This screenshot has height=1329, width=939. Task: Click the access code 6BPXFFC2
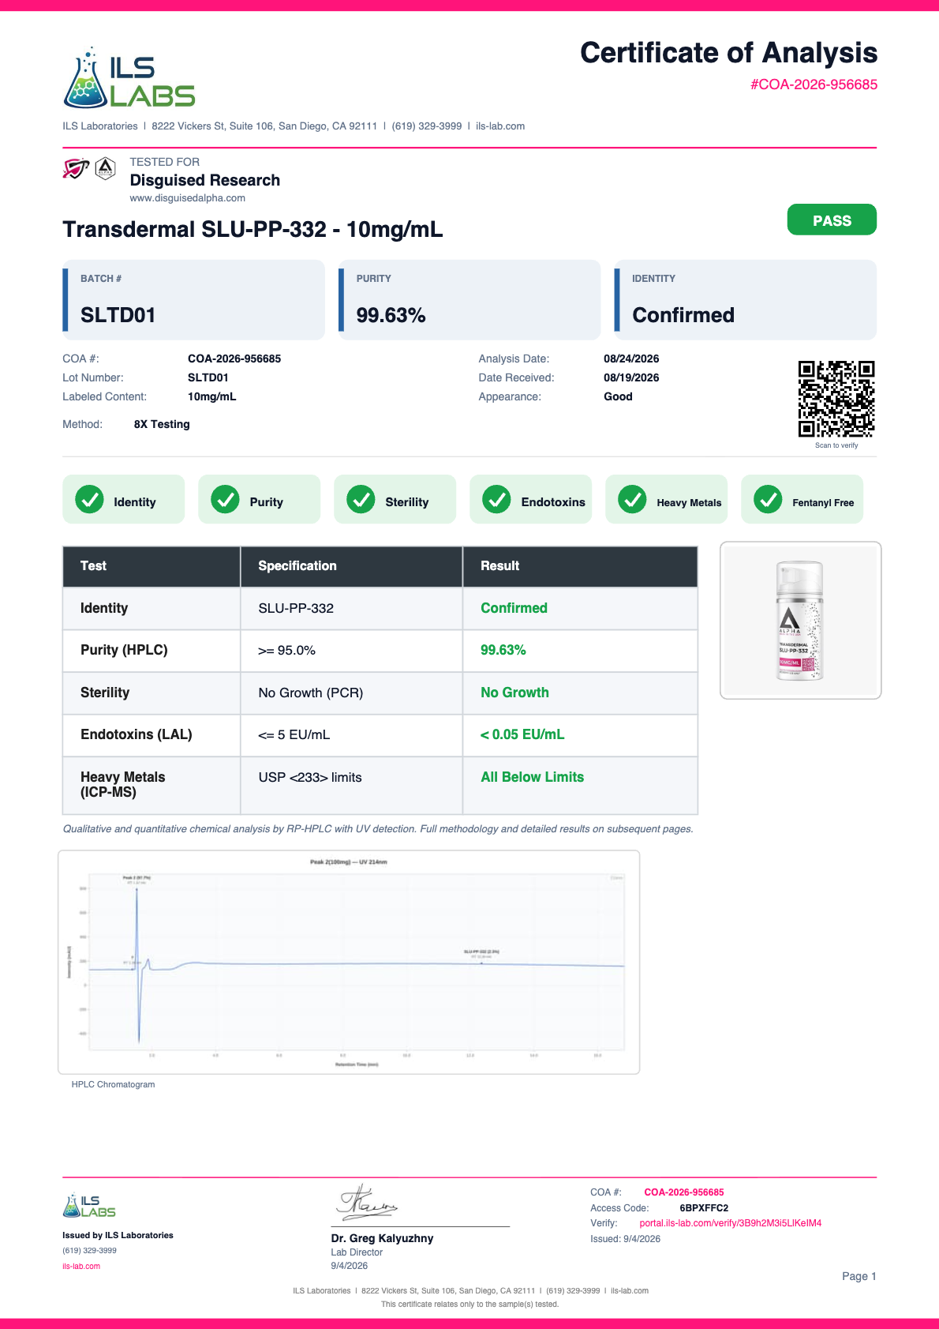(704, 1208)
